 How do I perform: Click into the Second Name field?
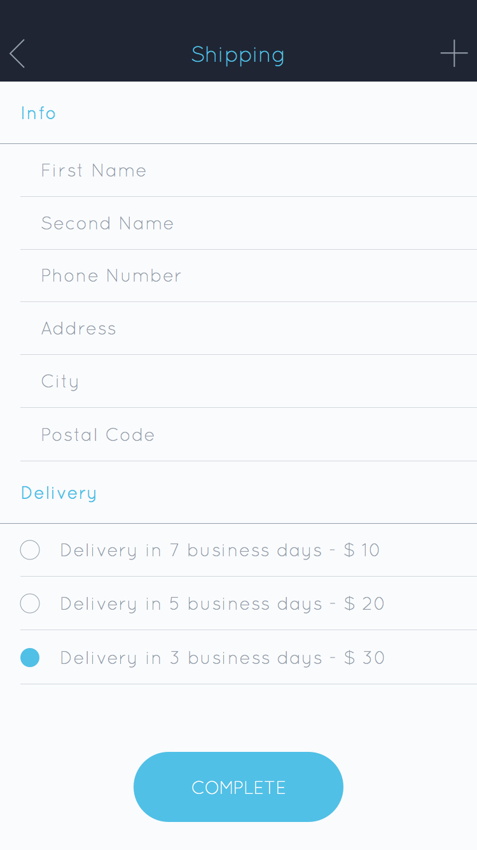(248, 223)
